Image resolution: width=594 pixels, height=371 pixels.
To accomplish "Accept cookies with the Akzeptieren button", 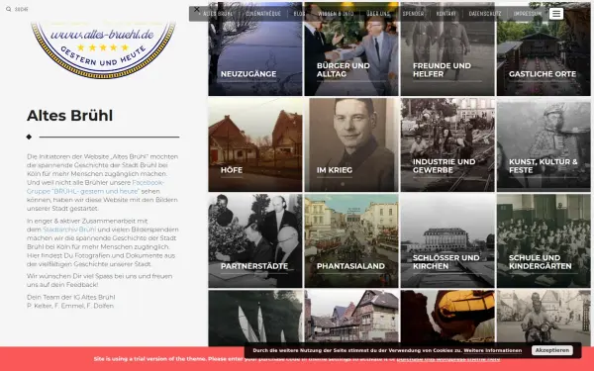I will [x=552, y=350].
